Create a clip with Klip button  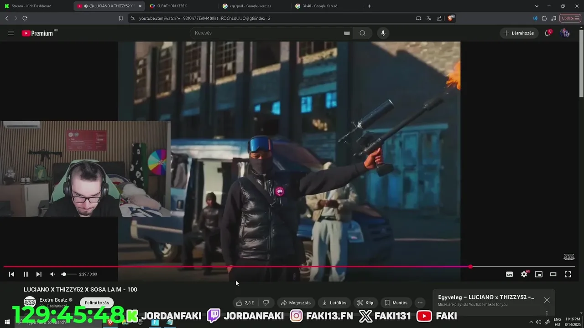[365, 302]
